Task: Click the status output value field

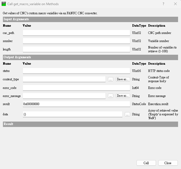Action: click(76, 71)
